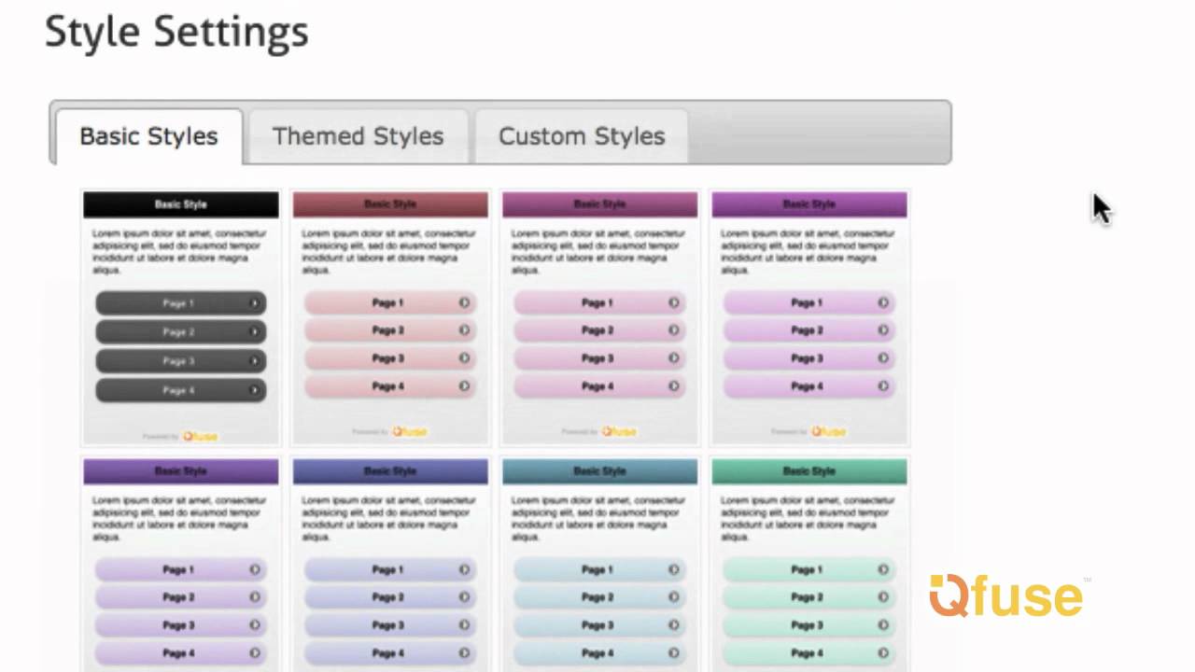Screen dimensions: 1195x672
Task: Switch to the Themed Styles tab
Action: [x=358, y=136]
